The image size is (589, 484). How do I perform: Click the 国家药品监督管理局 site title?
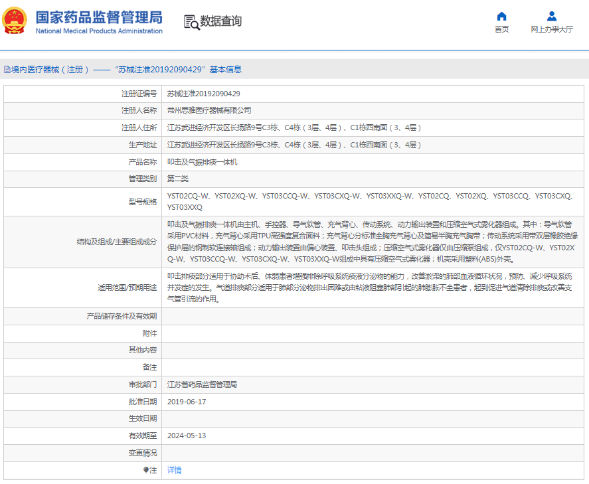(99, 17)
